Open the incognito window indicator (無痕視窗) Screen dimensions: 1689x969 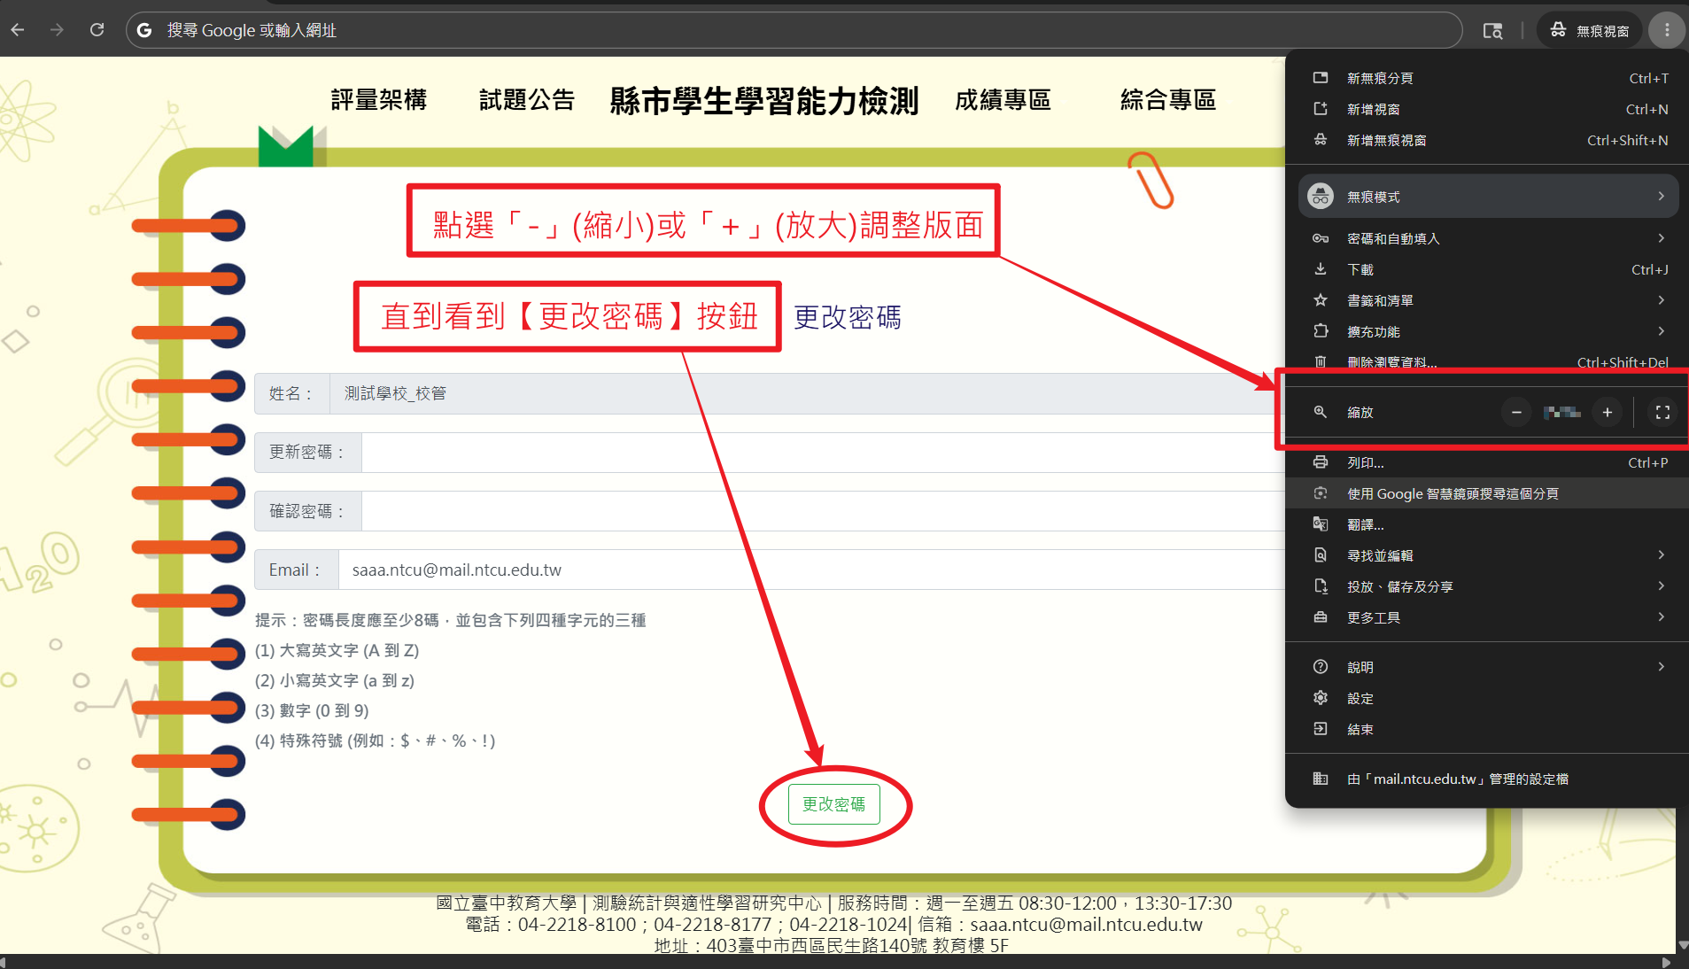coord(1591,30)
